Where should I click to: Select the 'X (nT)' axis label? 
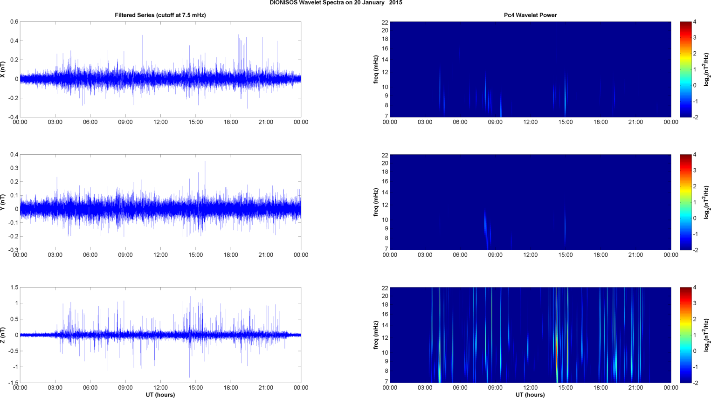3,69
